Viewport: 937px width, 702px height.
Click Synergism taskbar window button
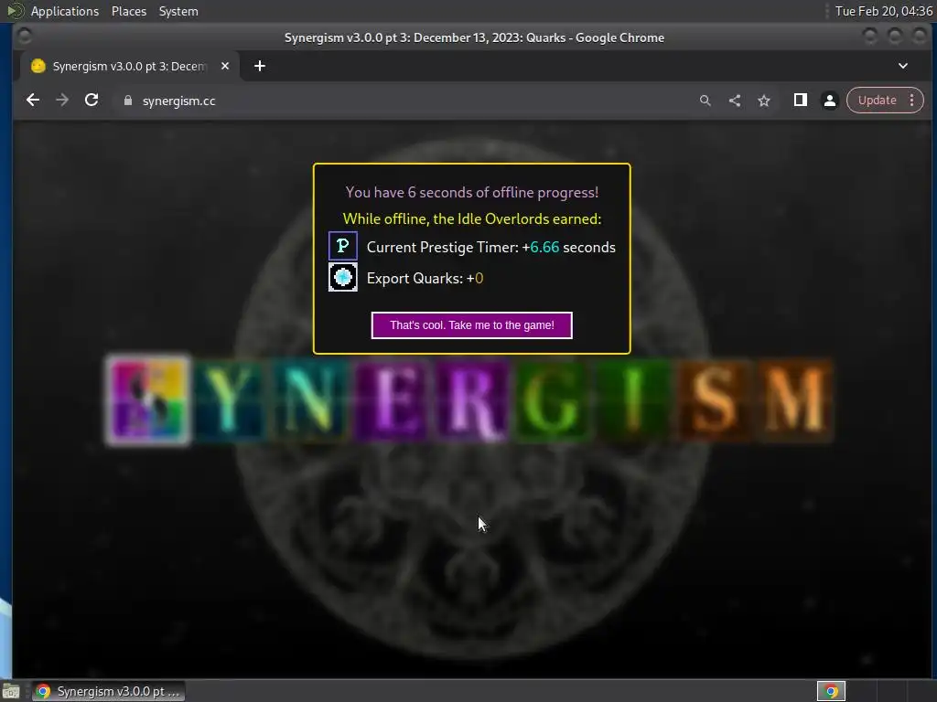(108, 691)
